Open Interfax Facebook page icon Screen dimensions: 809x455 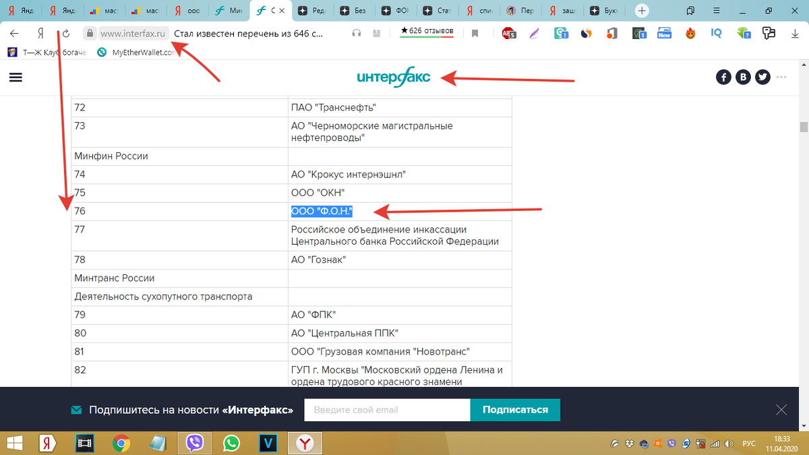723,78
